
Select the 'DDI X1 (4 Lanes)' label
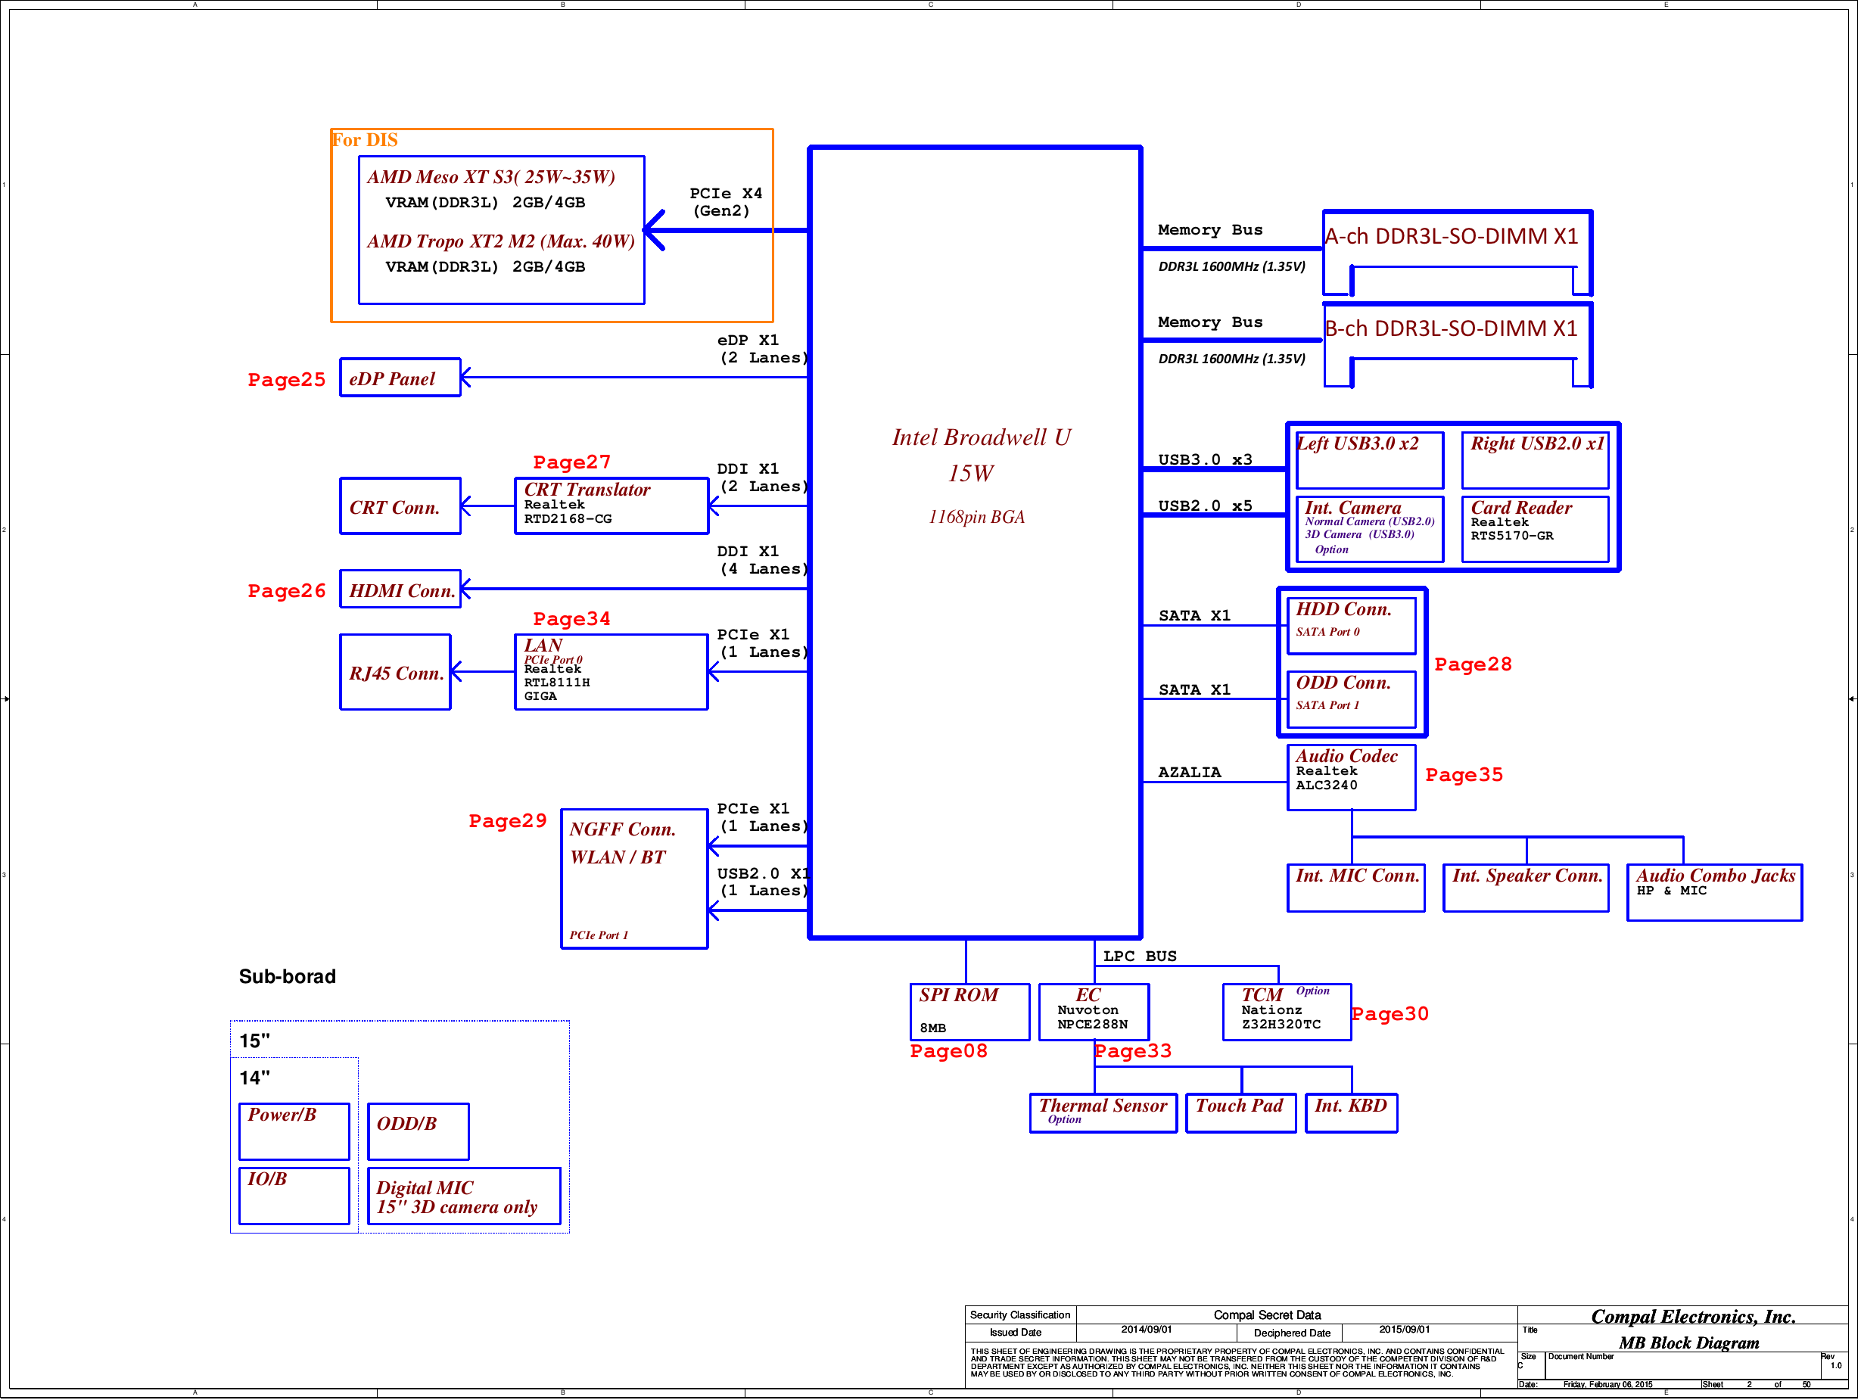tap(762, 560)
